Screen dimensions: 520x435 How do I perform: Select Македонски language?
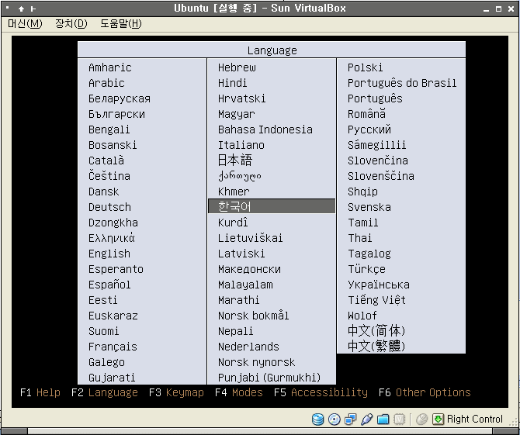[249, 269]
